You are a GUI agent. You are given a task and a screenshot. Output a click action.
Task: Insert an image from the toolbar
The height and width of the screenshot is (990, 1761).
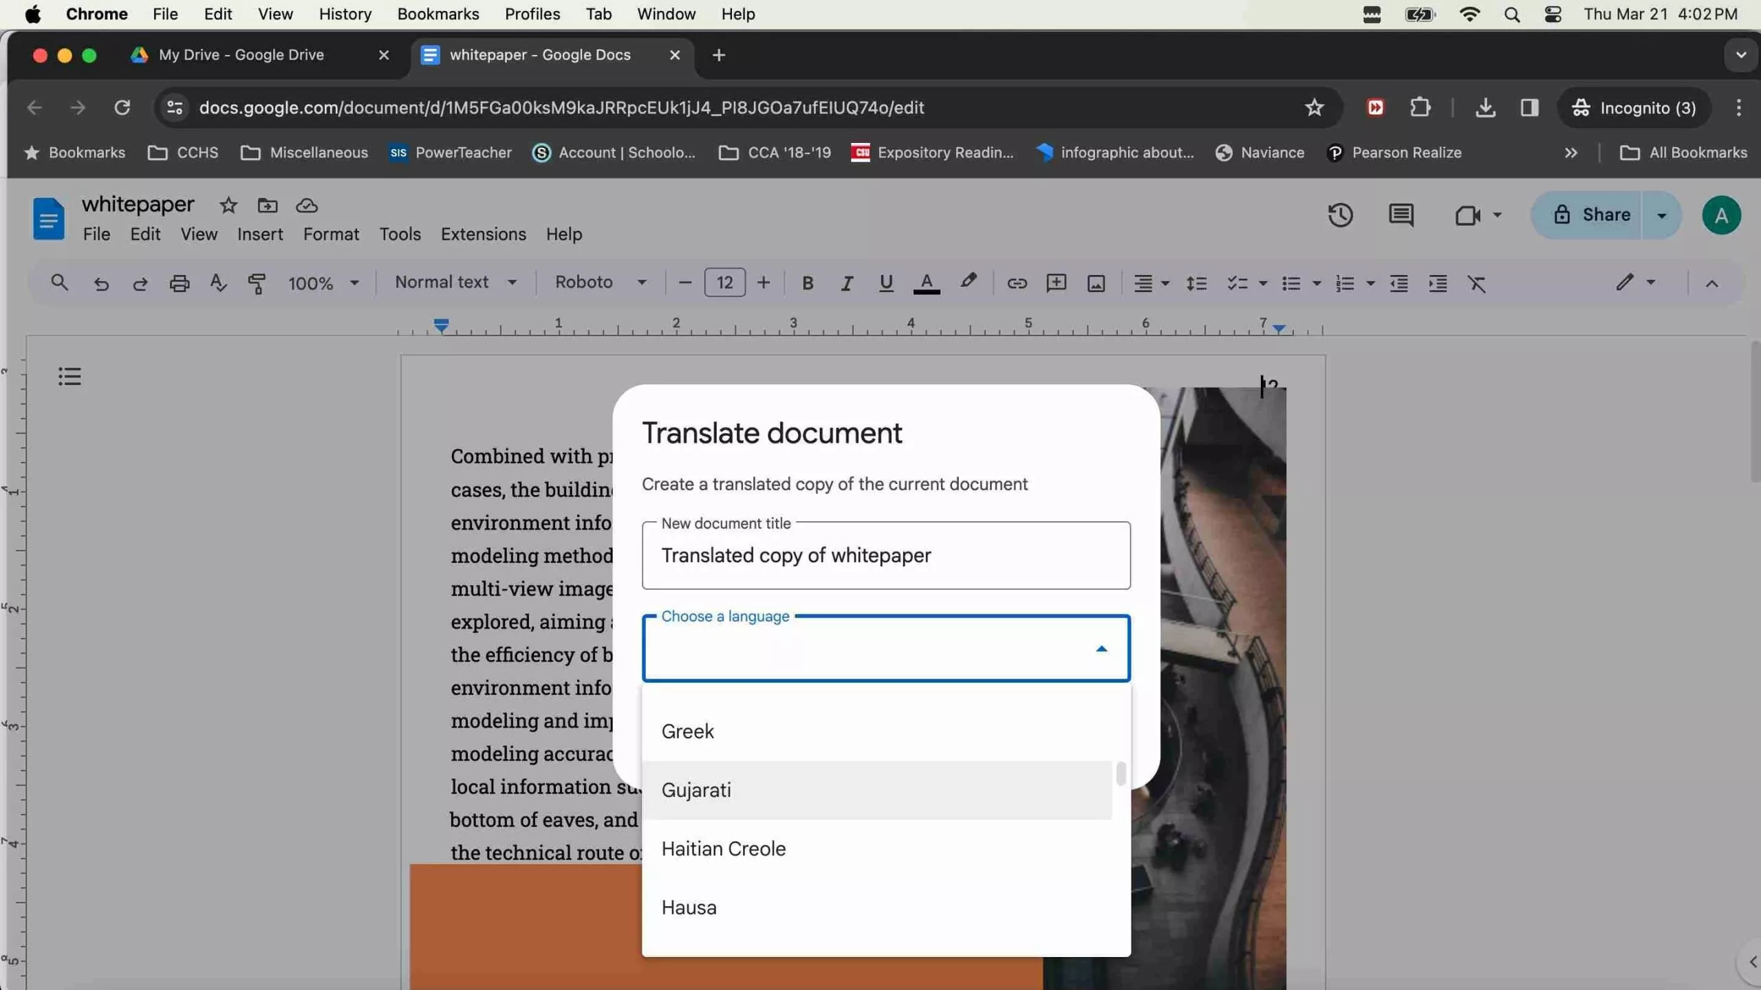click(1095, 283)
